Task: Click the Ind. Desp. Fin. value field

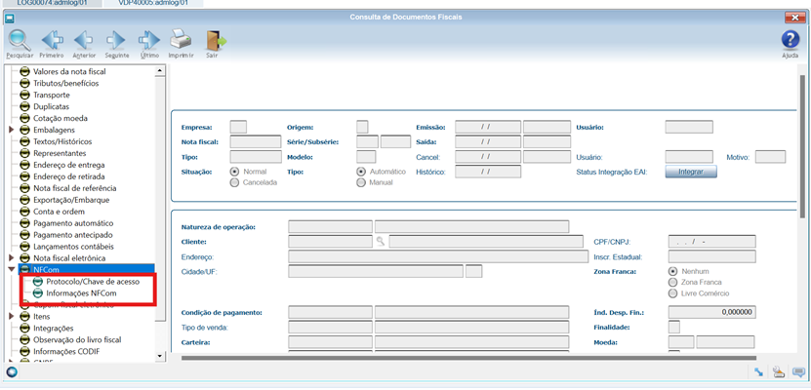Action: click(711, 312)
